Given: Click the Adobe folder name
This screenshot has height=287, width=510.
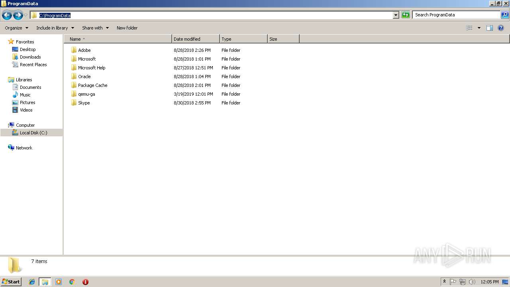Looking at the screenshot, I should click(84, 50).
